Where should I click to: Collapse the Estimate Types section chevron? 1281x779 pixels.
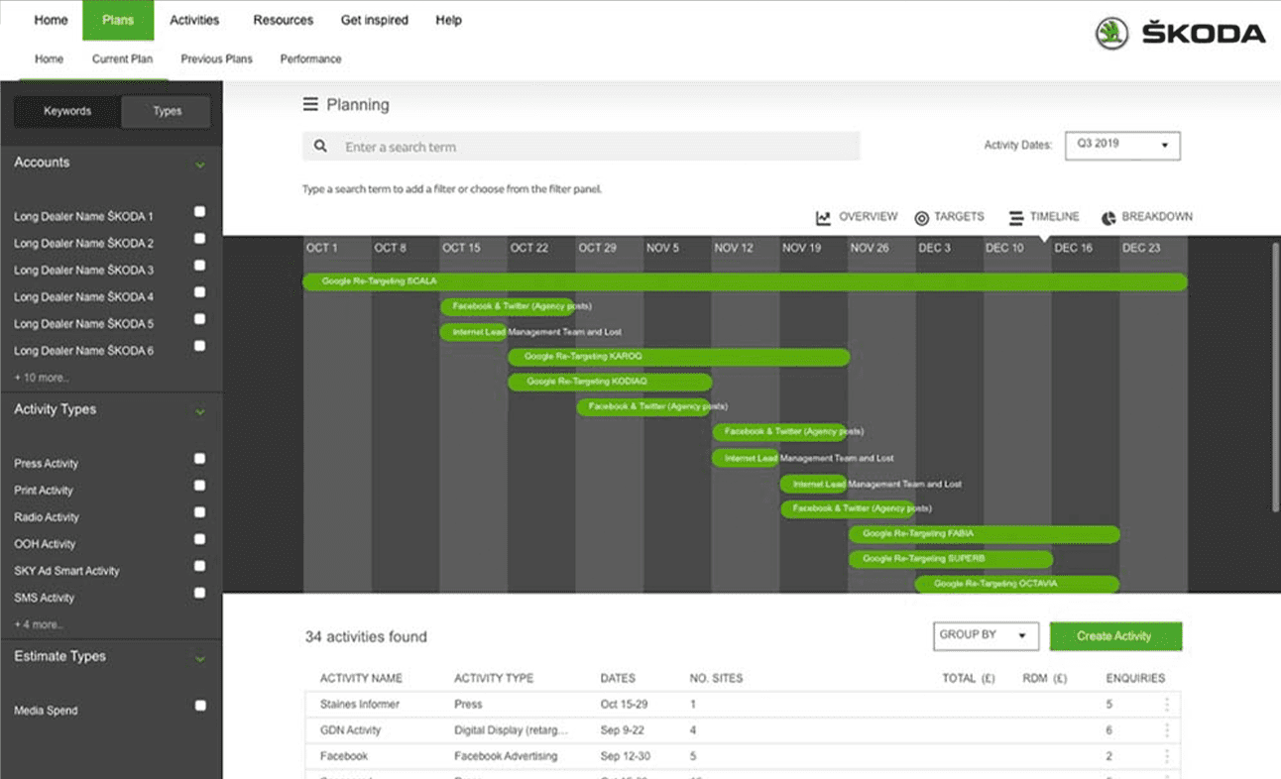coord(200,658)
